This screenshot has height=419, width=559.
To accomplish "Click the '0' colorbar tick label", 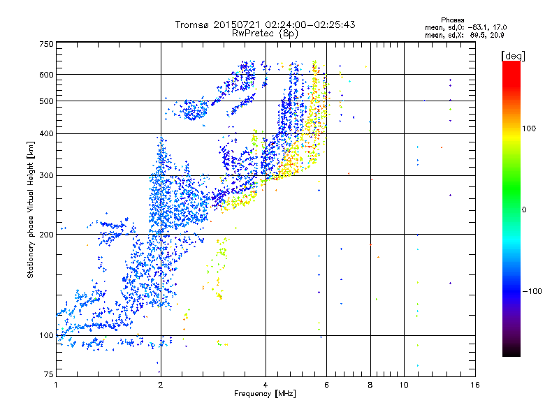I will (x=524, y=210).
